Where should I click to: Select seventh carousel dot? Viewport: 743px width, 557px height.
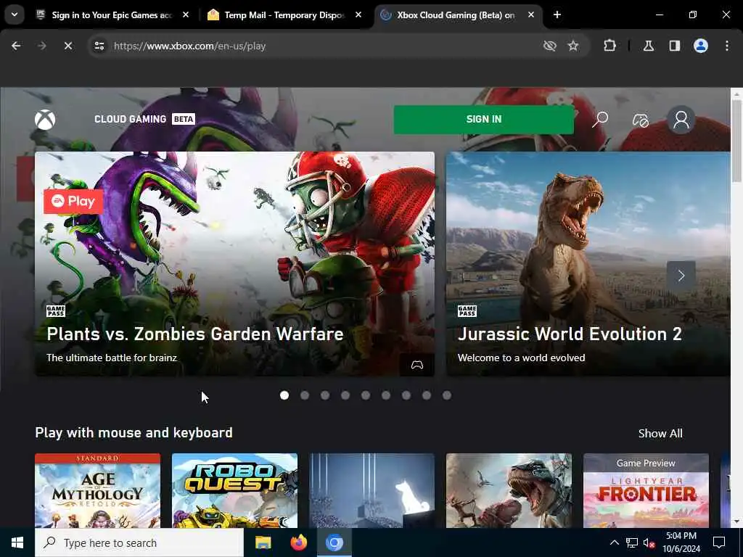(406, 395)
